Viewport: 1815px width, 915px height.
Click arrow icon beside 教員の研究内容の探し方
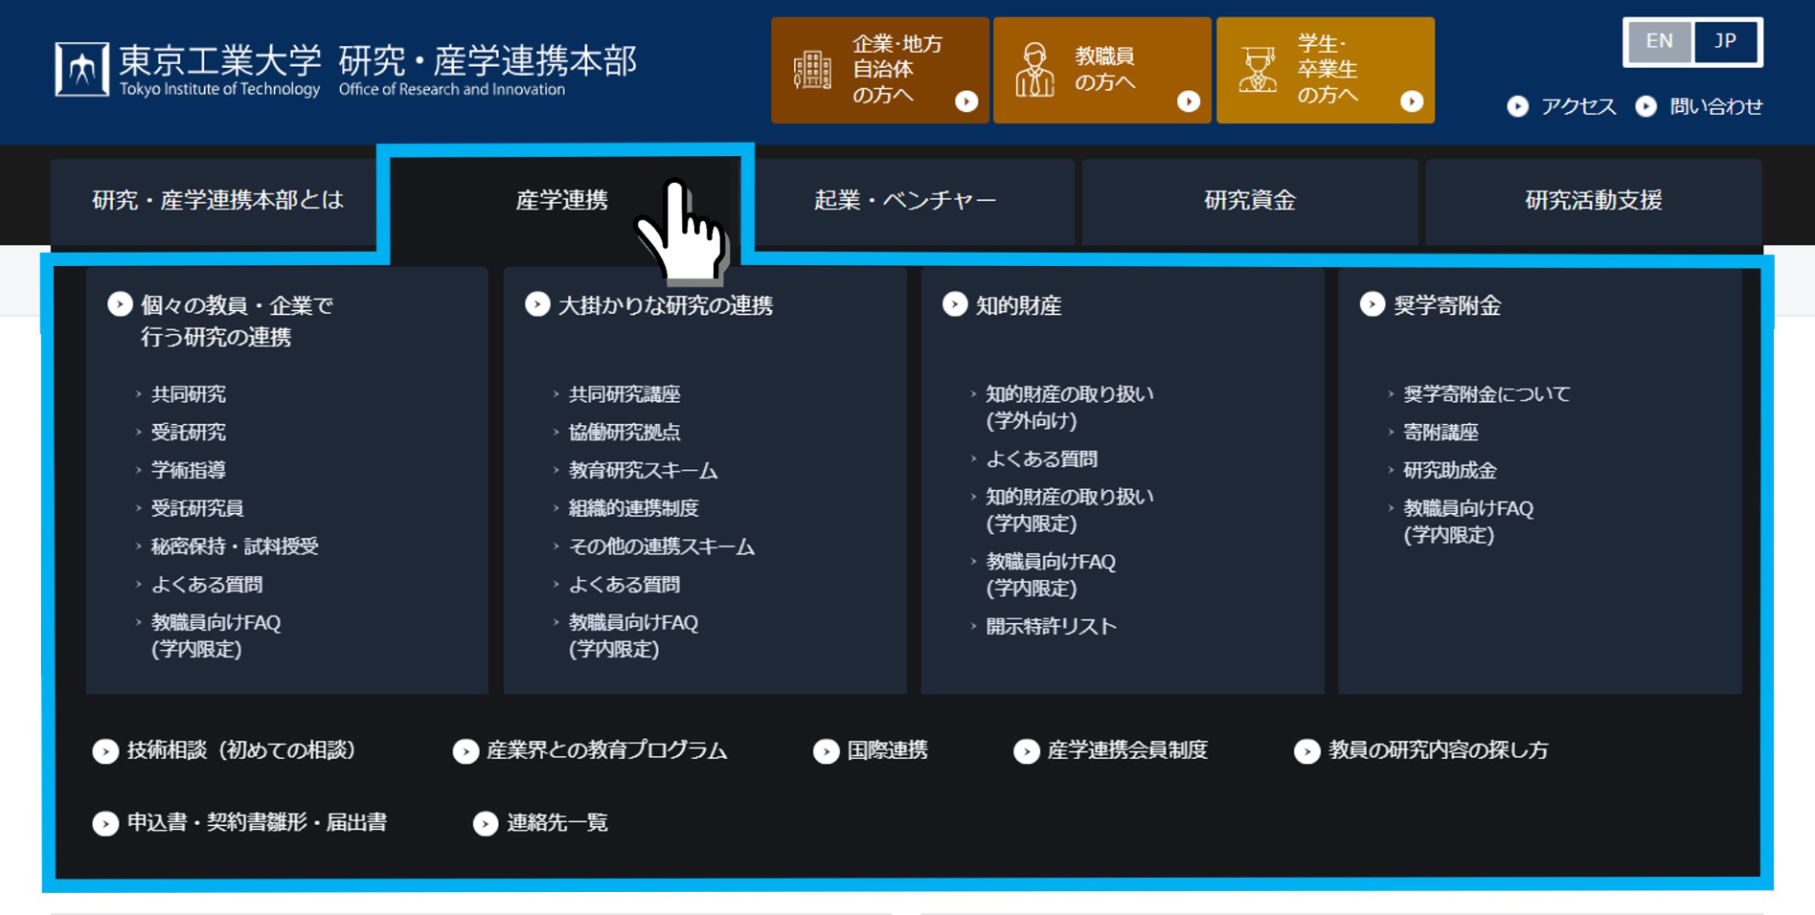(1306, 751)
